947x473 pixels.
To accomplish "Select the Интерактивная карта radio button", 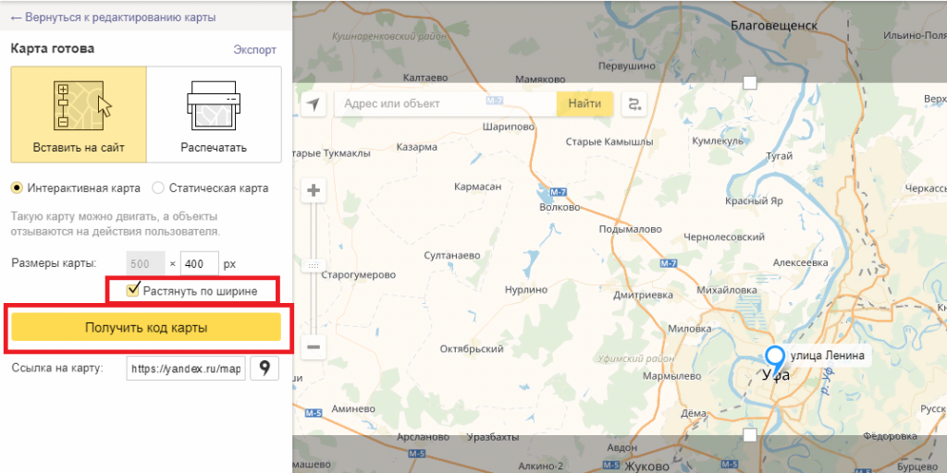I will click(x=17, y=188).
